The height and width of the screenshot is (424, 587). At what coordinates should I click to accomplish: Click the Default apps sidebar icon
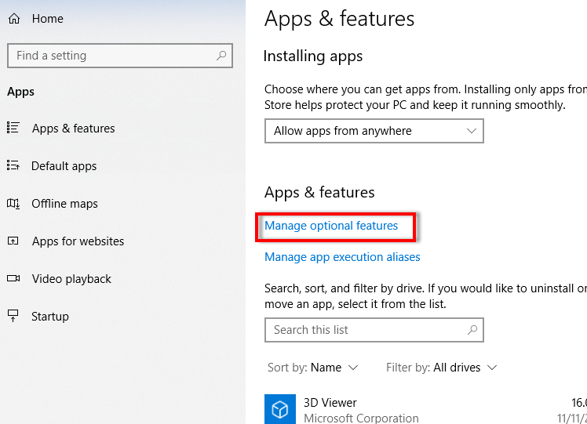tap(13, 166)
